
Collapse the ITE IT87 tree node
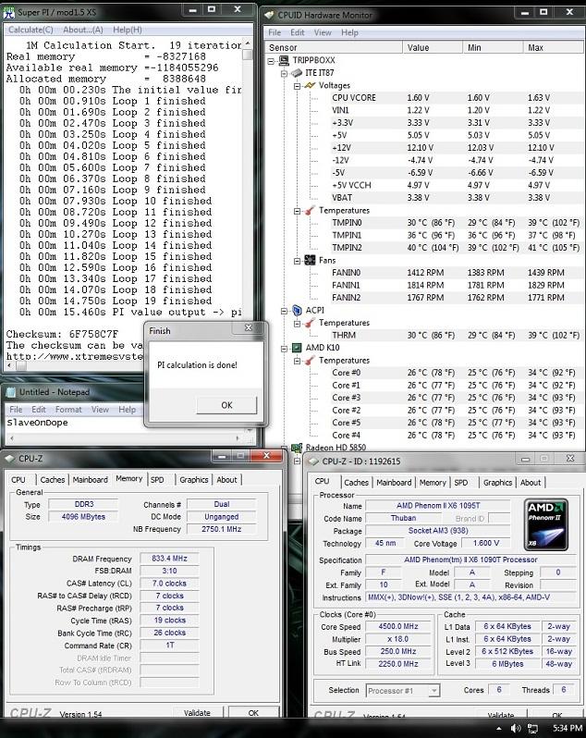point(284,73)
